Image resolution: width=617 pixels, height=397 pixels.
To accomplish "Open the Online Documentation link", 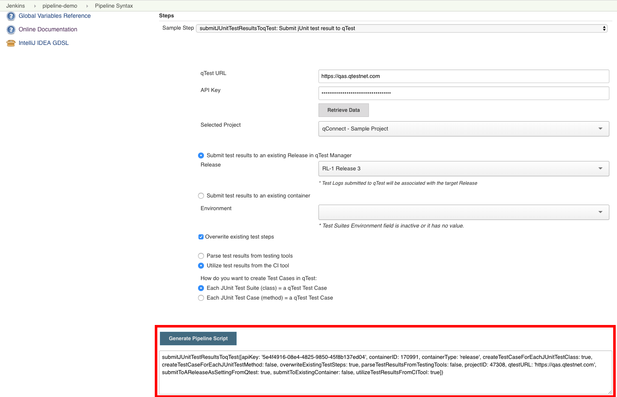I will (48, 30).
